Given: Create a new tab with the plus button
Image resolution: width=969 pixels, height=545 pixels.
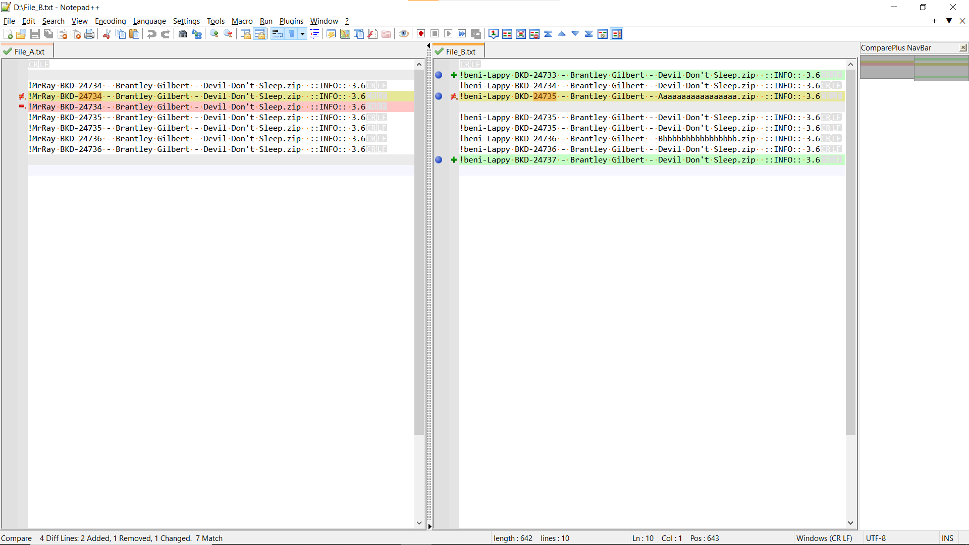Looking at the screenshot, I should 934,21.
